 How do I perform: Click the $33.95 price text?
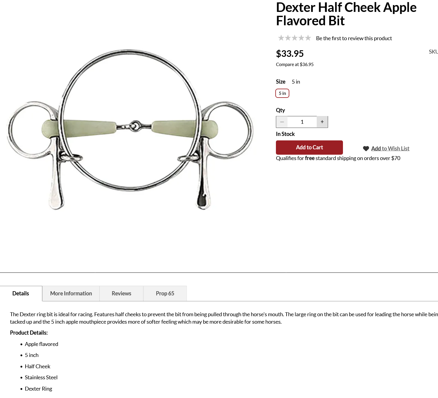[290, 54]
